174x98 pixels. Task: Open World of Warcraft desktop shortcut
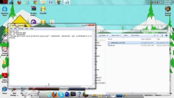coord(168,11)
